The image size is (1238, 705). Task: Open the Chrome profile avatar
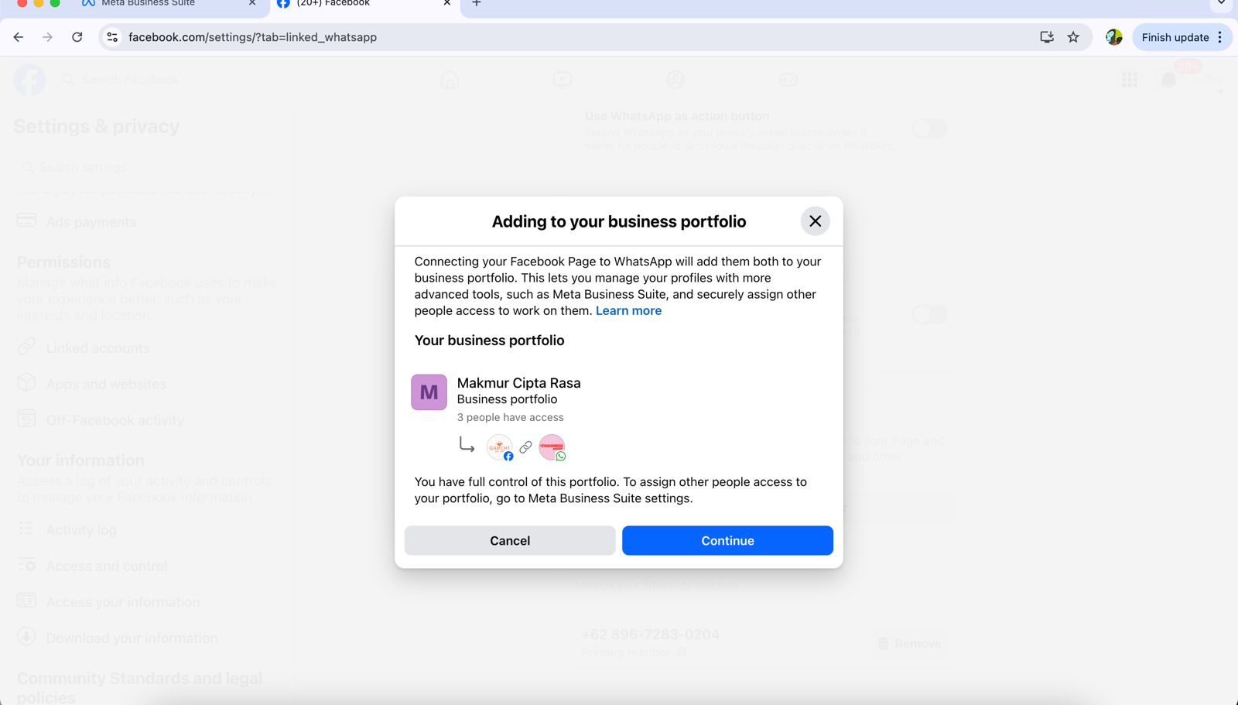pos(1113,37)
